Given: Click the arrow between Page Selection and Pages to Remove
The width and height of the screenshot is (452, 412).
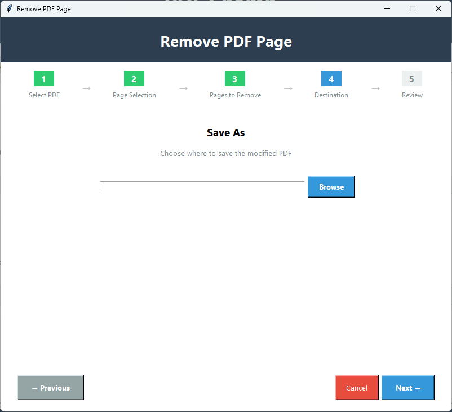Looking at the screenshot, I should click(183, 88).
